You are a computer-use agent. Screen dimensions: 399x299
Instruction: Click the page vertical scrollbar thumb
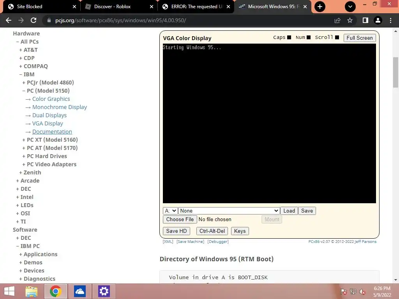(395, 72)
